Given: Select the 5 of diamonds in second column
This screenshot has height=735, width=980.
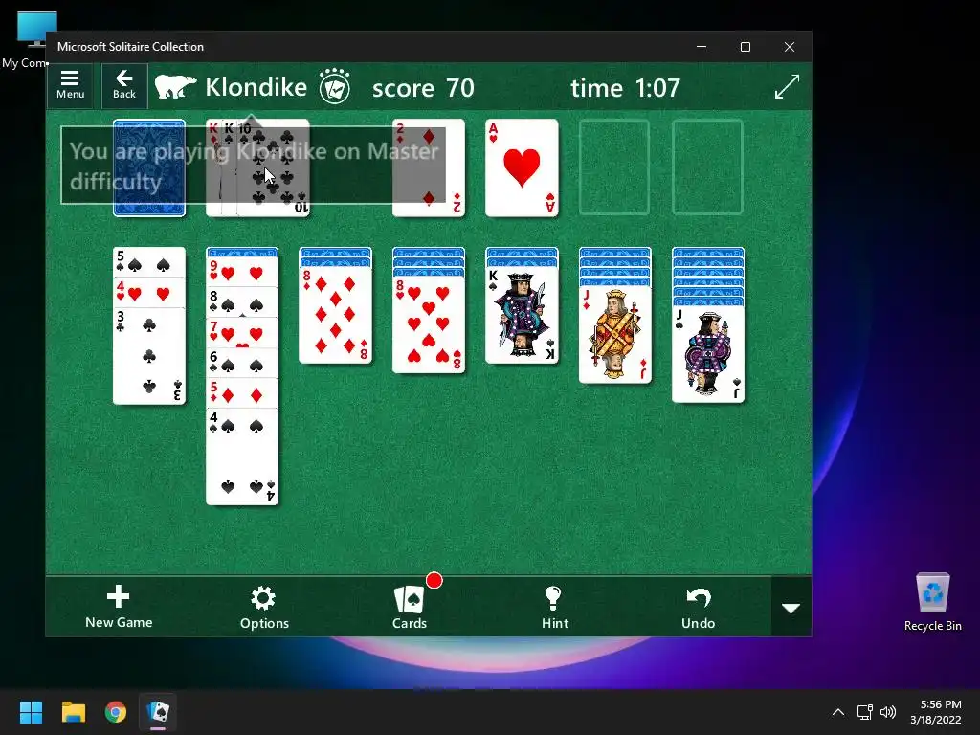Looking at the screenshot, I should pos(242,393).
